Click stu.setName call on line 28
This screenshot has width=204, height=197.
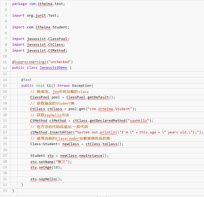51,162
